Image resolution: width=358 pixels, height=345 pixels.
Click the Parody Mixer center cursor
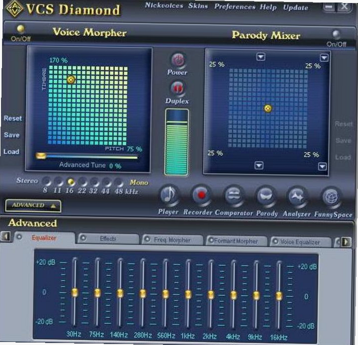coord(268,108)
